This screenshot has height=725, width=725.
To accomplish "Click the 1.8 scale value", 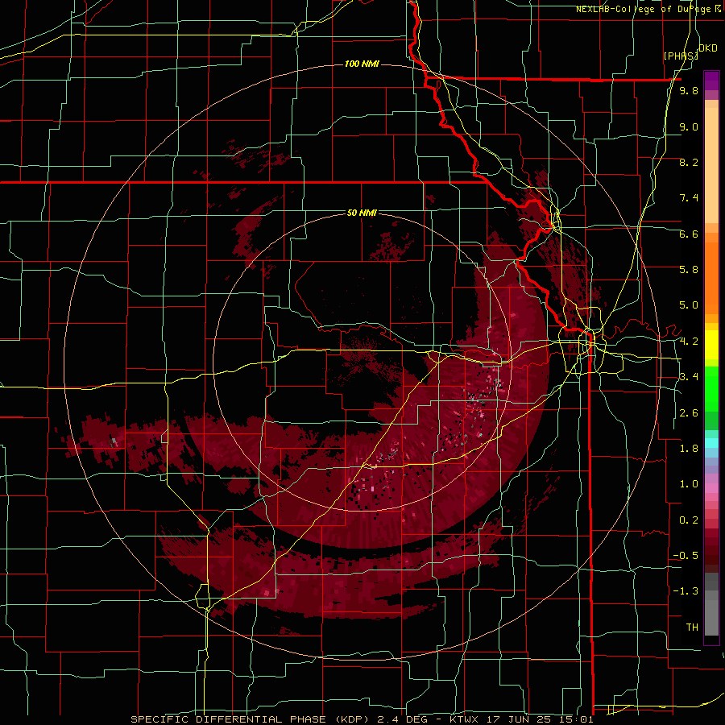I will (689, 449).
